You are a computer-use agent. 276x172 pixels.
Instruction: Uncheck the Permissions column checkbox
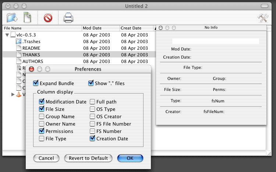pos(42,131)
